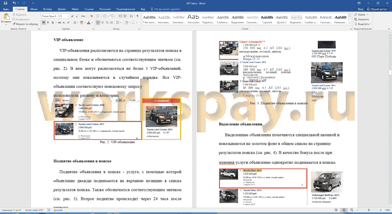
Task: Click the shading paint bucket icon
Action: 126,22
